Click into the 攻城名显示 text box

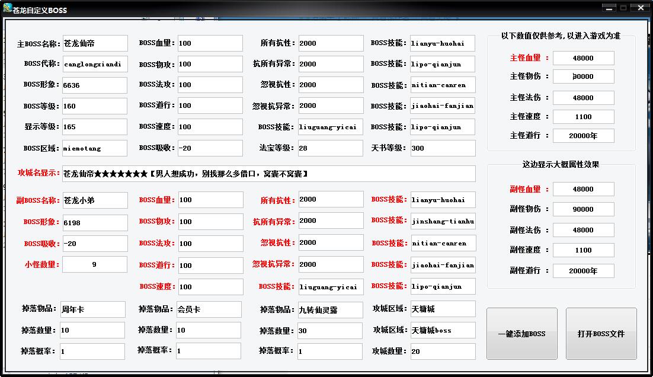pyautogui.click(x=268, y=174)
